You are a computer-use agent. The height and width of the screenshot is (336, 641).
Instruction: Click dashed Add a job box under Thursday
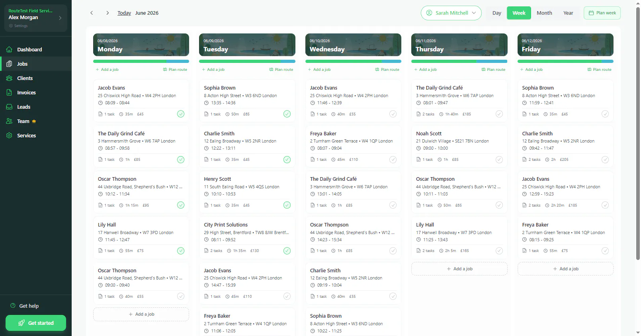coord(459,269)
